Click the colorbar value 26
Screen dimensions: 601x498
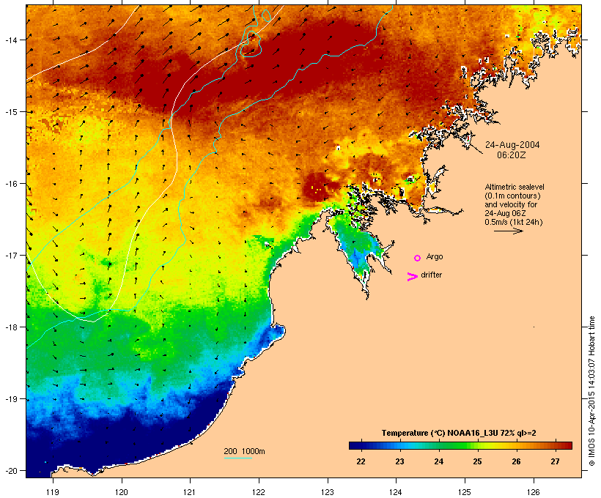point(516,461)
